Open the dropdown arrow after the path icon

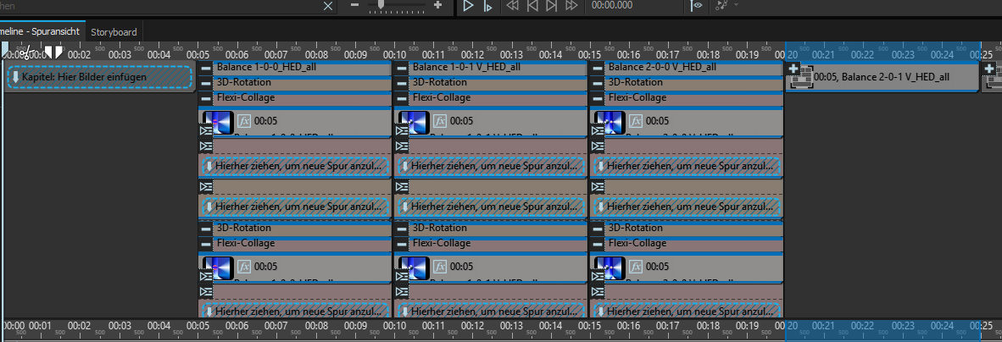point(736,6)
